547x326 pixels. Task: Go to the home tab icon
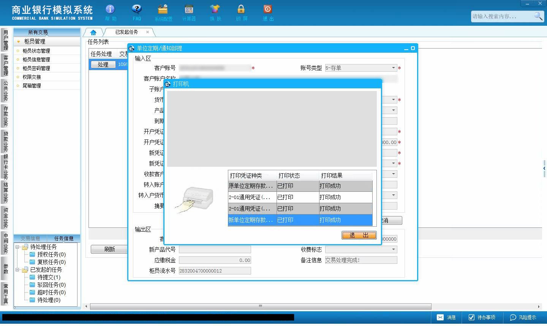93,33
